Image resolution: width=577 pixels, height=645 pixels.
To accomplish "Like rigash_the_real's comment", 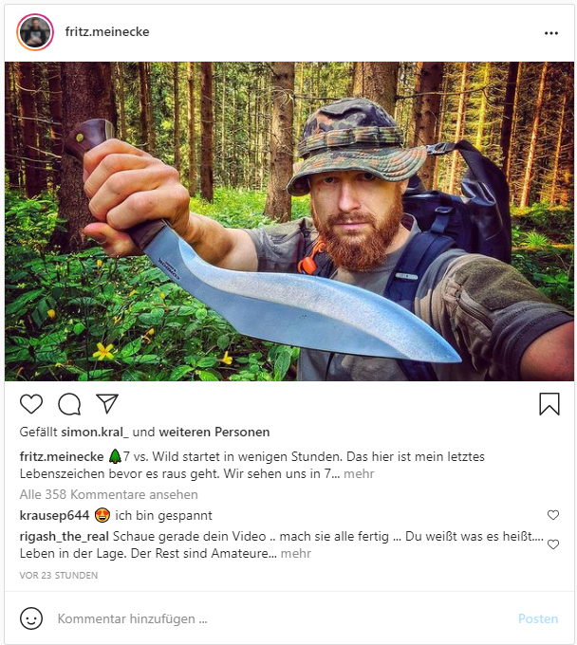I will pos(553,544).
